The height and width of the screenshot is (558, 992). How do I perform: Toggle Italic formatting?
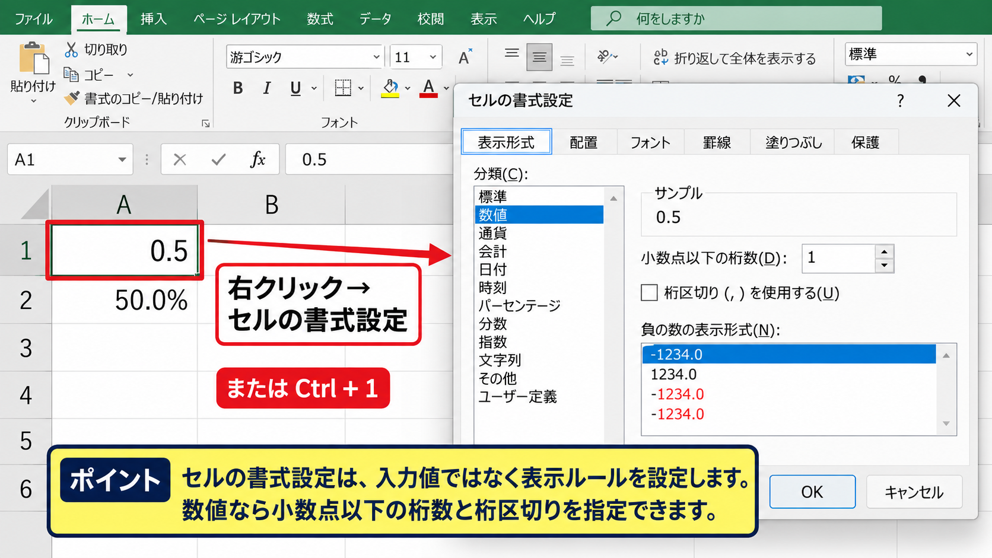[x=267, y=88]
